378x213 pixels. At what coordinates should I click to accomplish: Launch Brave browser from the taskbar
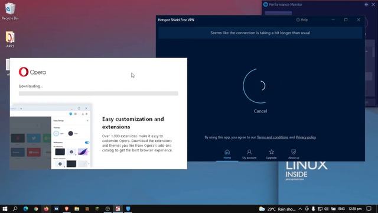click(x=67, y=209)
